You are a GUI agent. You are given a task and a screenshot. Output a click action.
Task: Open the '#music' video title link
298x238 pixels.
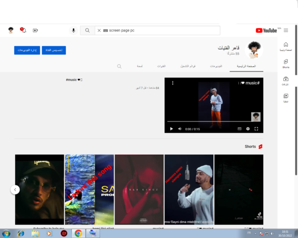pos(74,80)
